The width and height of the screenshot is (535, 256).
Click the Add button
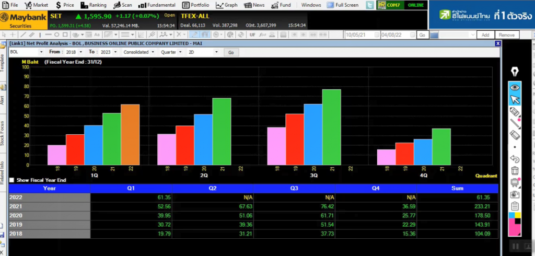coord(485,34)
